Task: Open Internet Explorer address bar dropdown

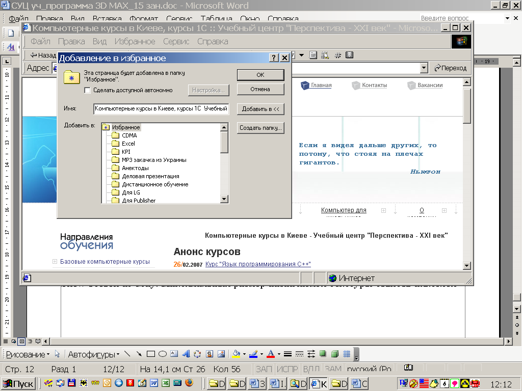Action: (x=424, y=68)
